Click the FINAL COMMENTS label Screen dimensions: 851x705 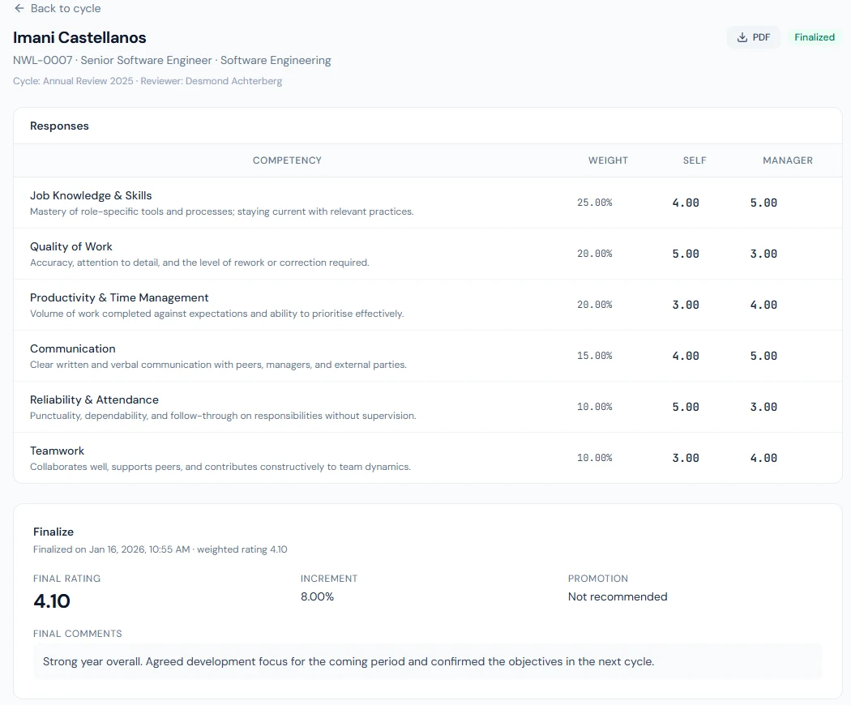click(x=78, y=634)
